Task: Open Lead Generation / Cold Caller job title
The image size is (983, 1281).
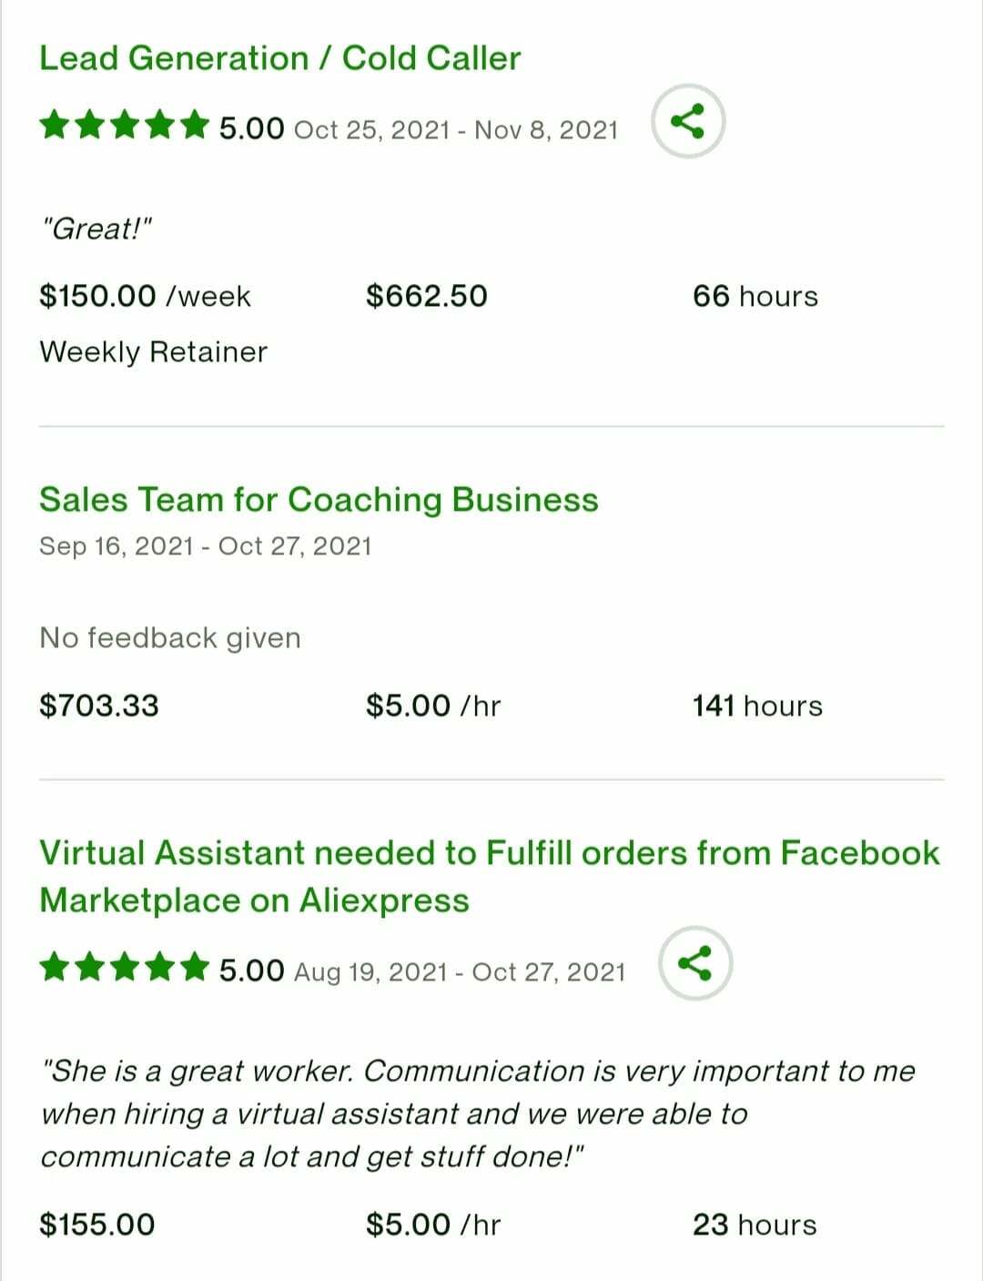Action: (280, 58)
